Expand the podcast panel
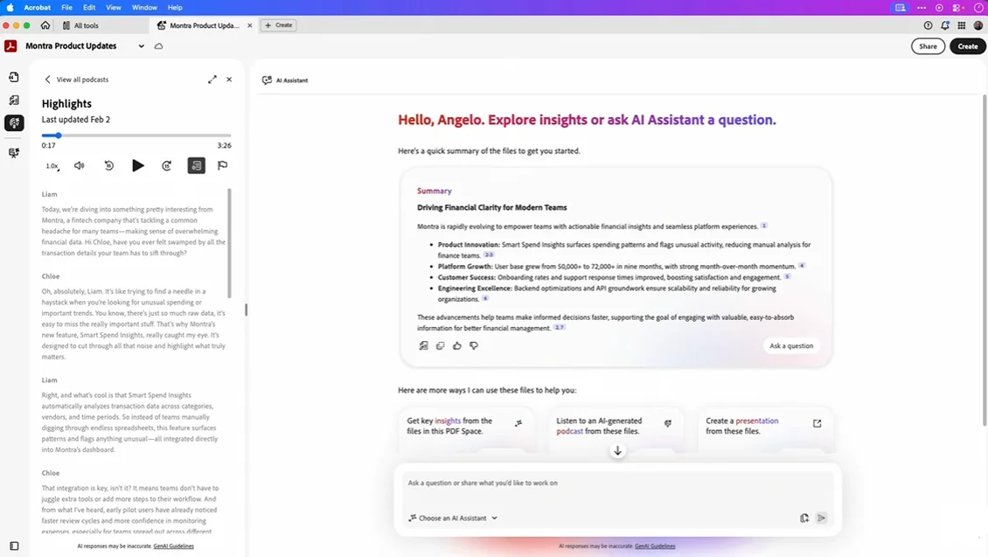The height and width of the screenshot is (557, 988). [212, 80]
